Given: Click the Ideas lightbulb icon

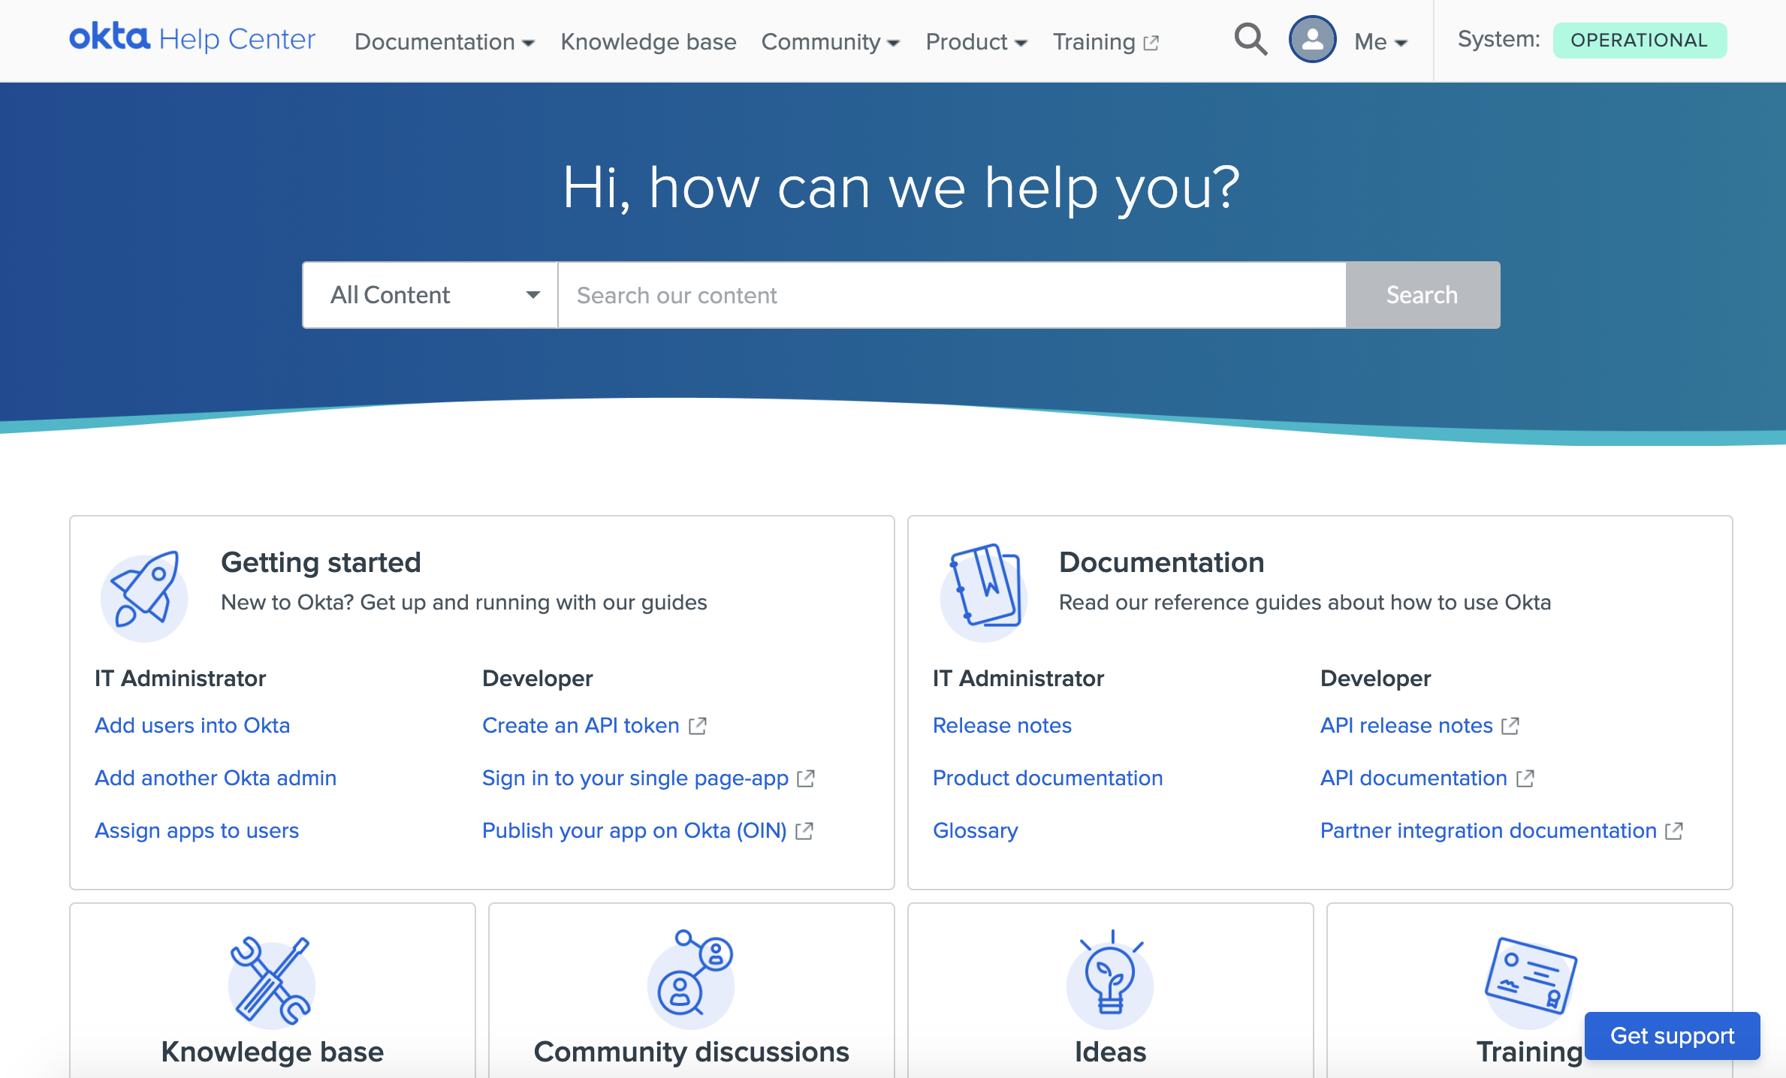Looking at the screenshot, I should pyautogui.click(x=1110, y=980).
